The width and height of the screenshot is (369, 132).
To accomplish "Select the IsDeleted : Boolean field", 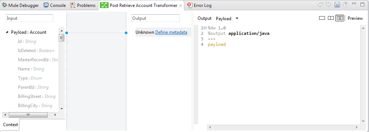I will point(36,51).
